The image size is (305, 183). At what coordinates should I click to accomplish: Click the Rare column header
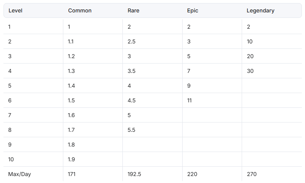[133, 10]
